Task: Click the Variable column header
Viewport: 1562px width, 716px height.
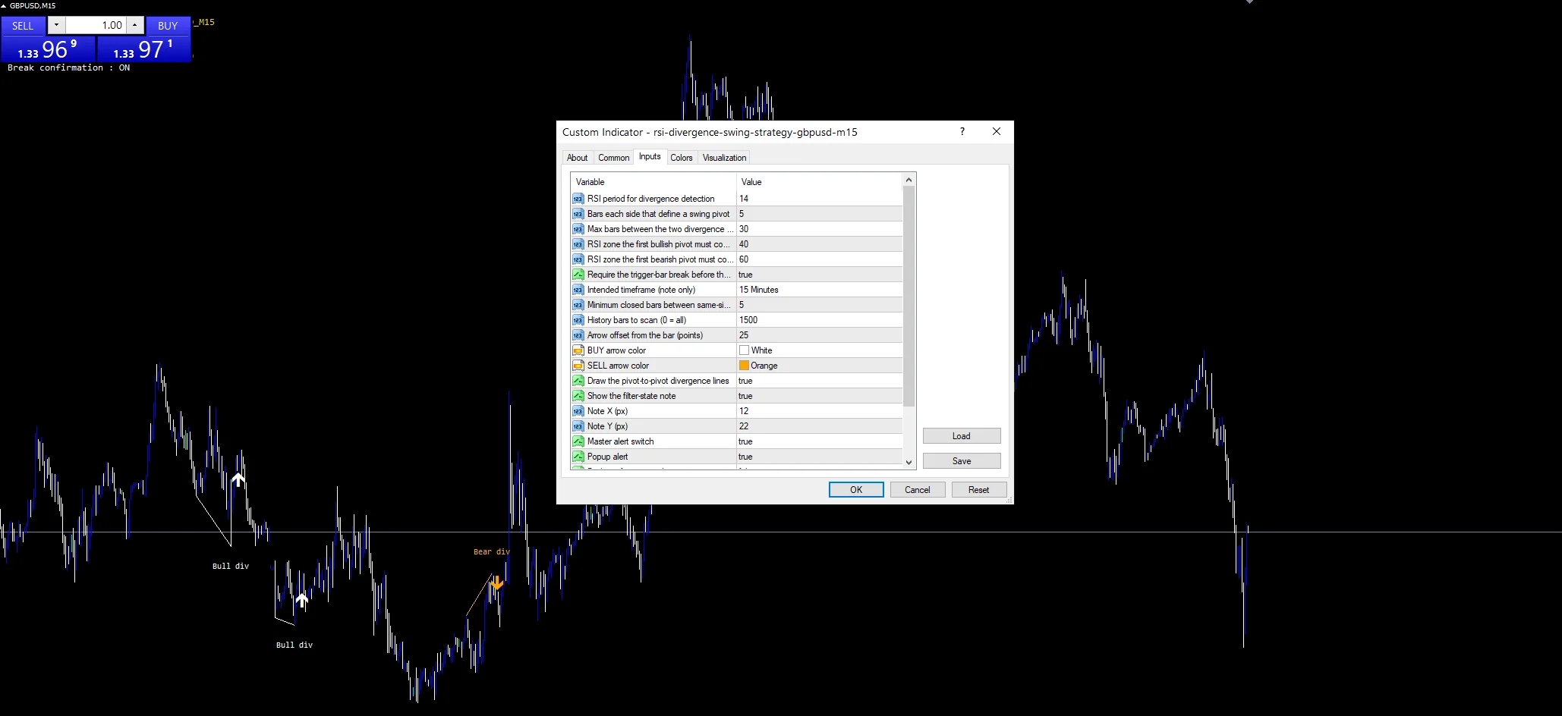Action: point(653,182)
